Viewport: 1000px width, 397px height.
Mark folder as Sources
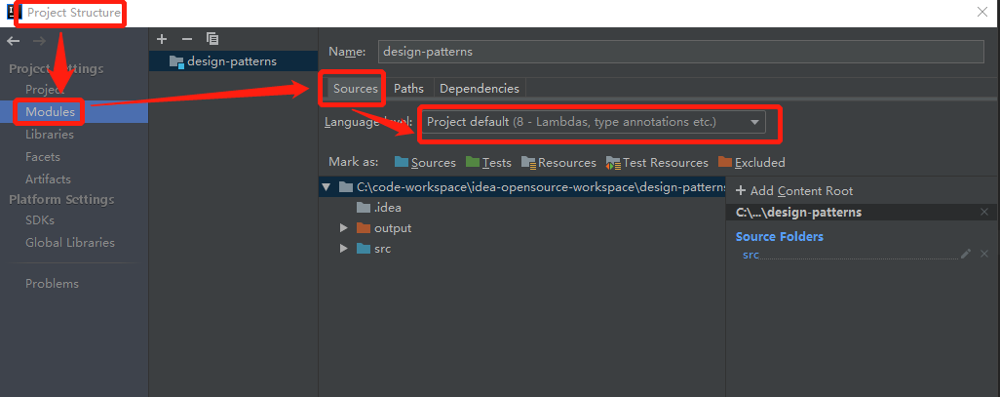coord(425,163)
